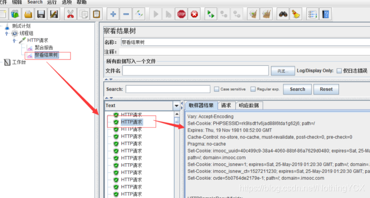Viewport: 370px width, 198px height.
Task: Select 聚合报告 listener node
Action: (44, 48)
